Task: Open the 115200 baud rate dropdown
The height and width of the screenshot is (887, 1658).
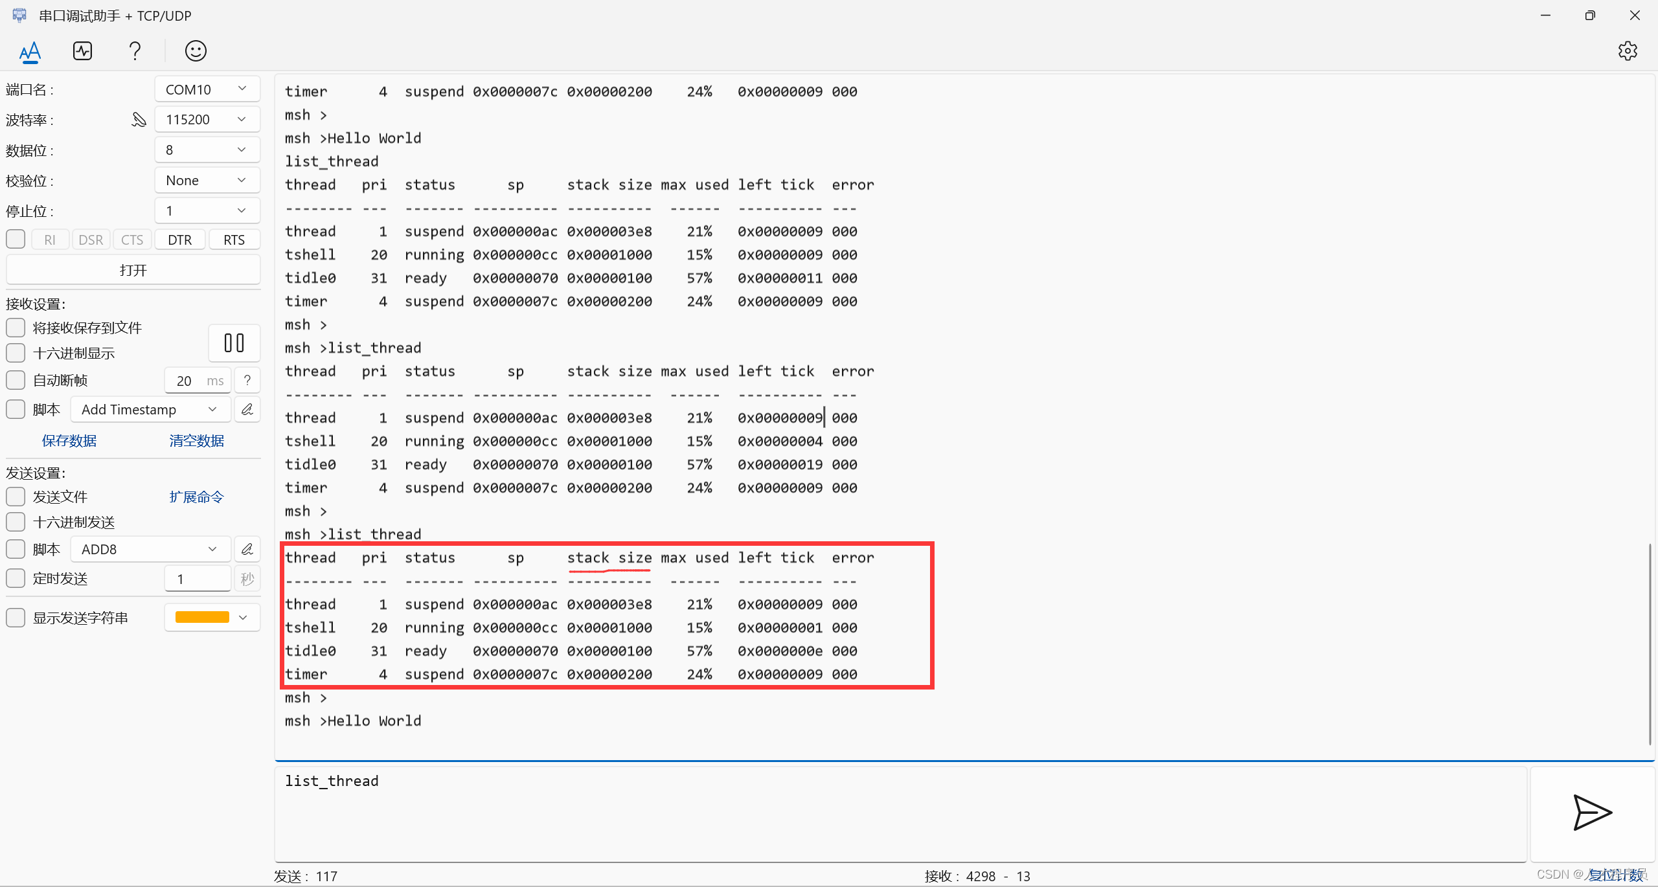Action: click(207, 120)
